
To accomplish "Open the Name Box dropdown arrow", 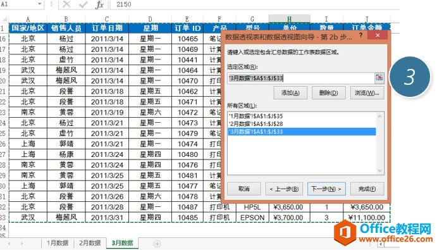I will point(40,4).
